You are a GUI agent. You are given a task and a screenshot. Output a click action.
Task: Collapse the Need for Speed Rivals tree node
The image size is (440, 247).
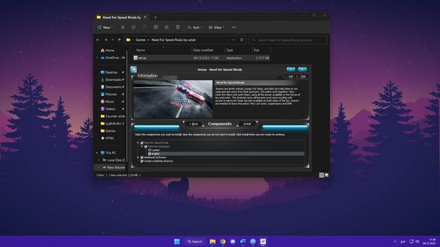[x=137, y=143]
